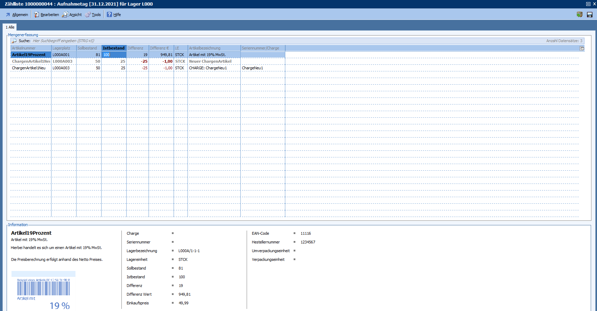
Task: Sort by the Artikelnummer column header
Action: click(31, 48)
